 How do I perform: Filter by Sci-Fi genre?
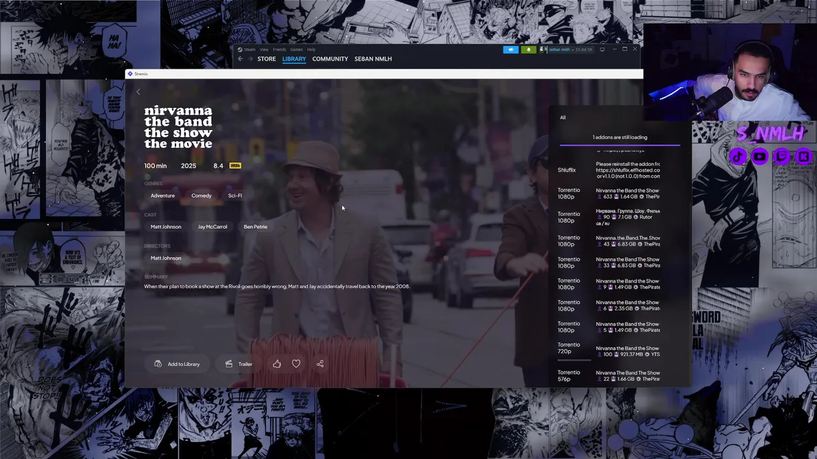click(235, 196)
